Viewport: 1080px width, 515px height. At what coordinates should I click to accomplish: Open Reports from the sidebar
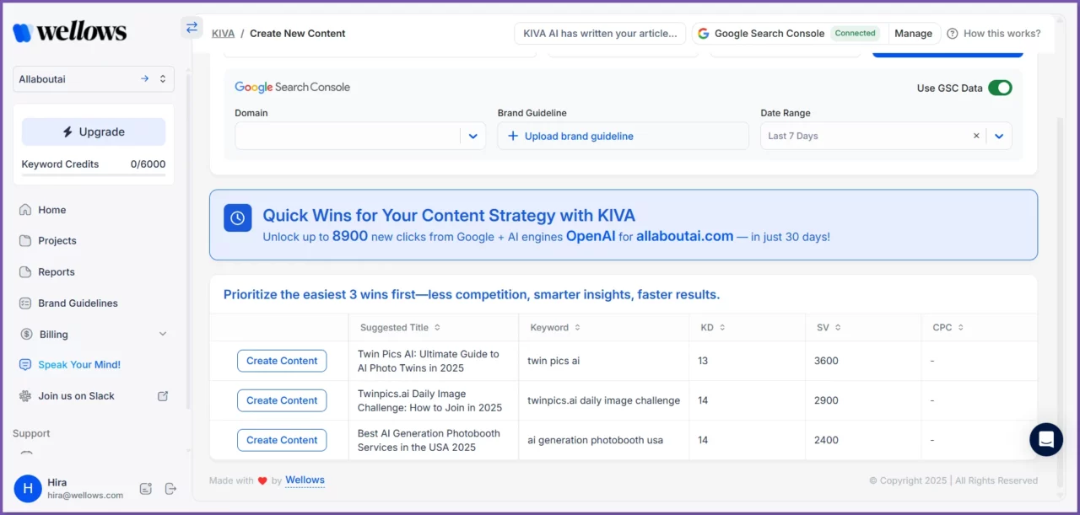click(56, 272)
